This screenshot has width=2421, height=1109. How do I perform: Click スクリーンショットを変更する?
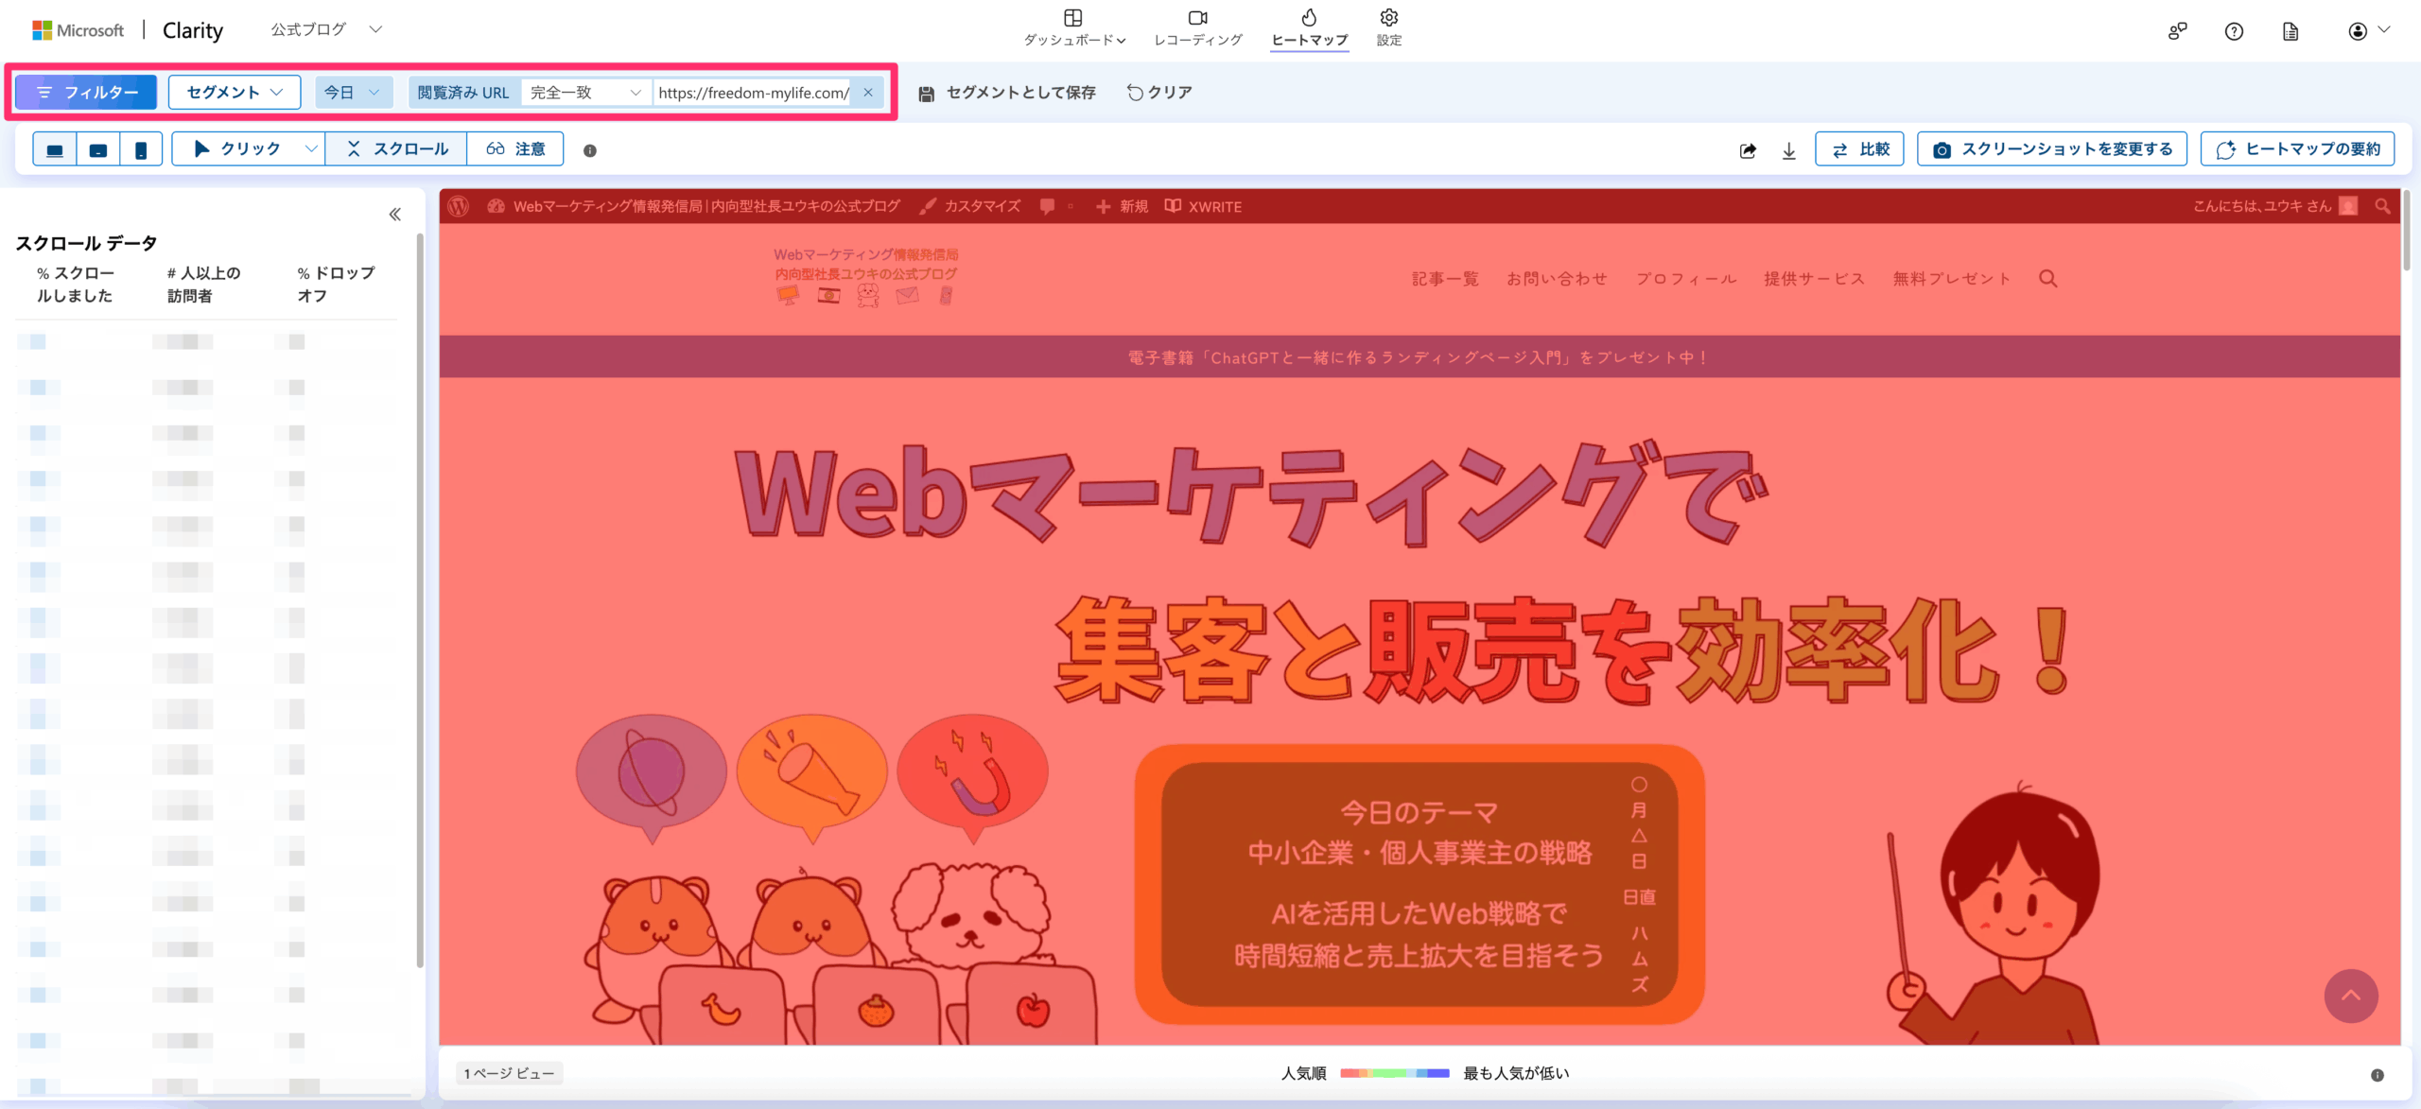(2052, 149)
